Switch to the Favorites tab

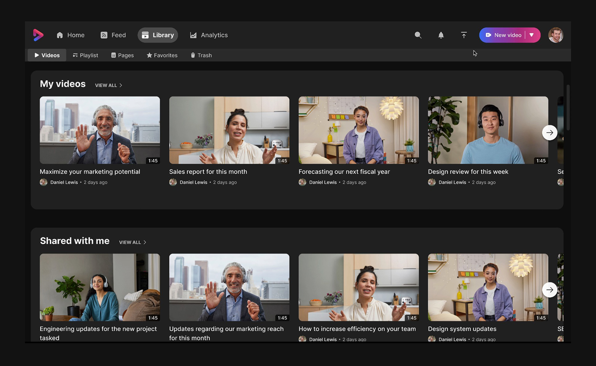(162, 55)
